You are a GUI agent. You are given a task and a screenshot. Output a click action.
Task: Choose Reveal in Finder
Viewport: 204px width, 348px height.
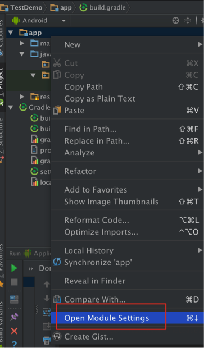click(x=128, y=281)
